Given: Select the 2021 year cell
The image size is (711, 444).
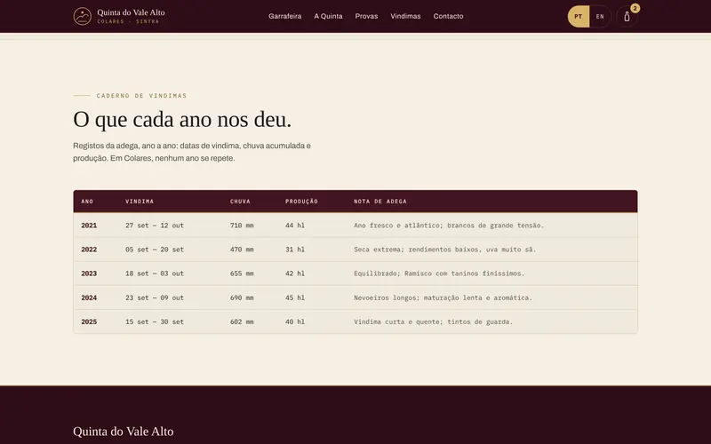Looking at the screenshot, I should point(89,226).
